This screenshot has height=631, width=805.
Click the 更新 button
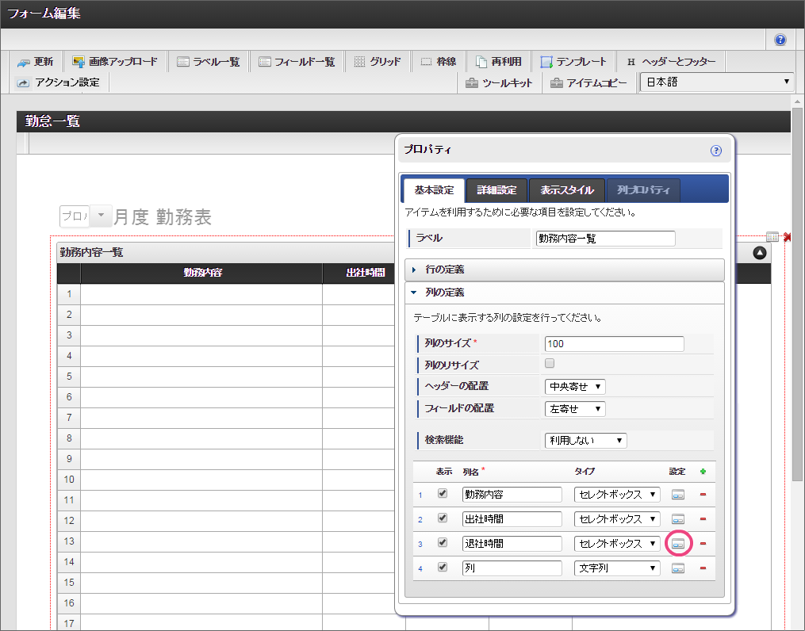[x=36, y=62]
